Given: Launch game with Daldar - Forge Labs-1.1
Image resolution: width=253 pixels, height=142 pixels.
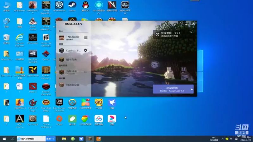Looking at the screenshot, I should 171,89.
